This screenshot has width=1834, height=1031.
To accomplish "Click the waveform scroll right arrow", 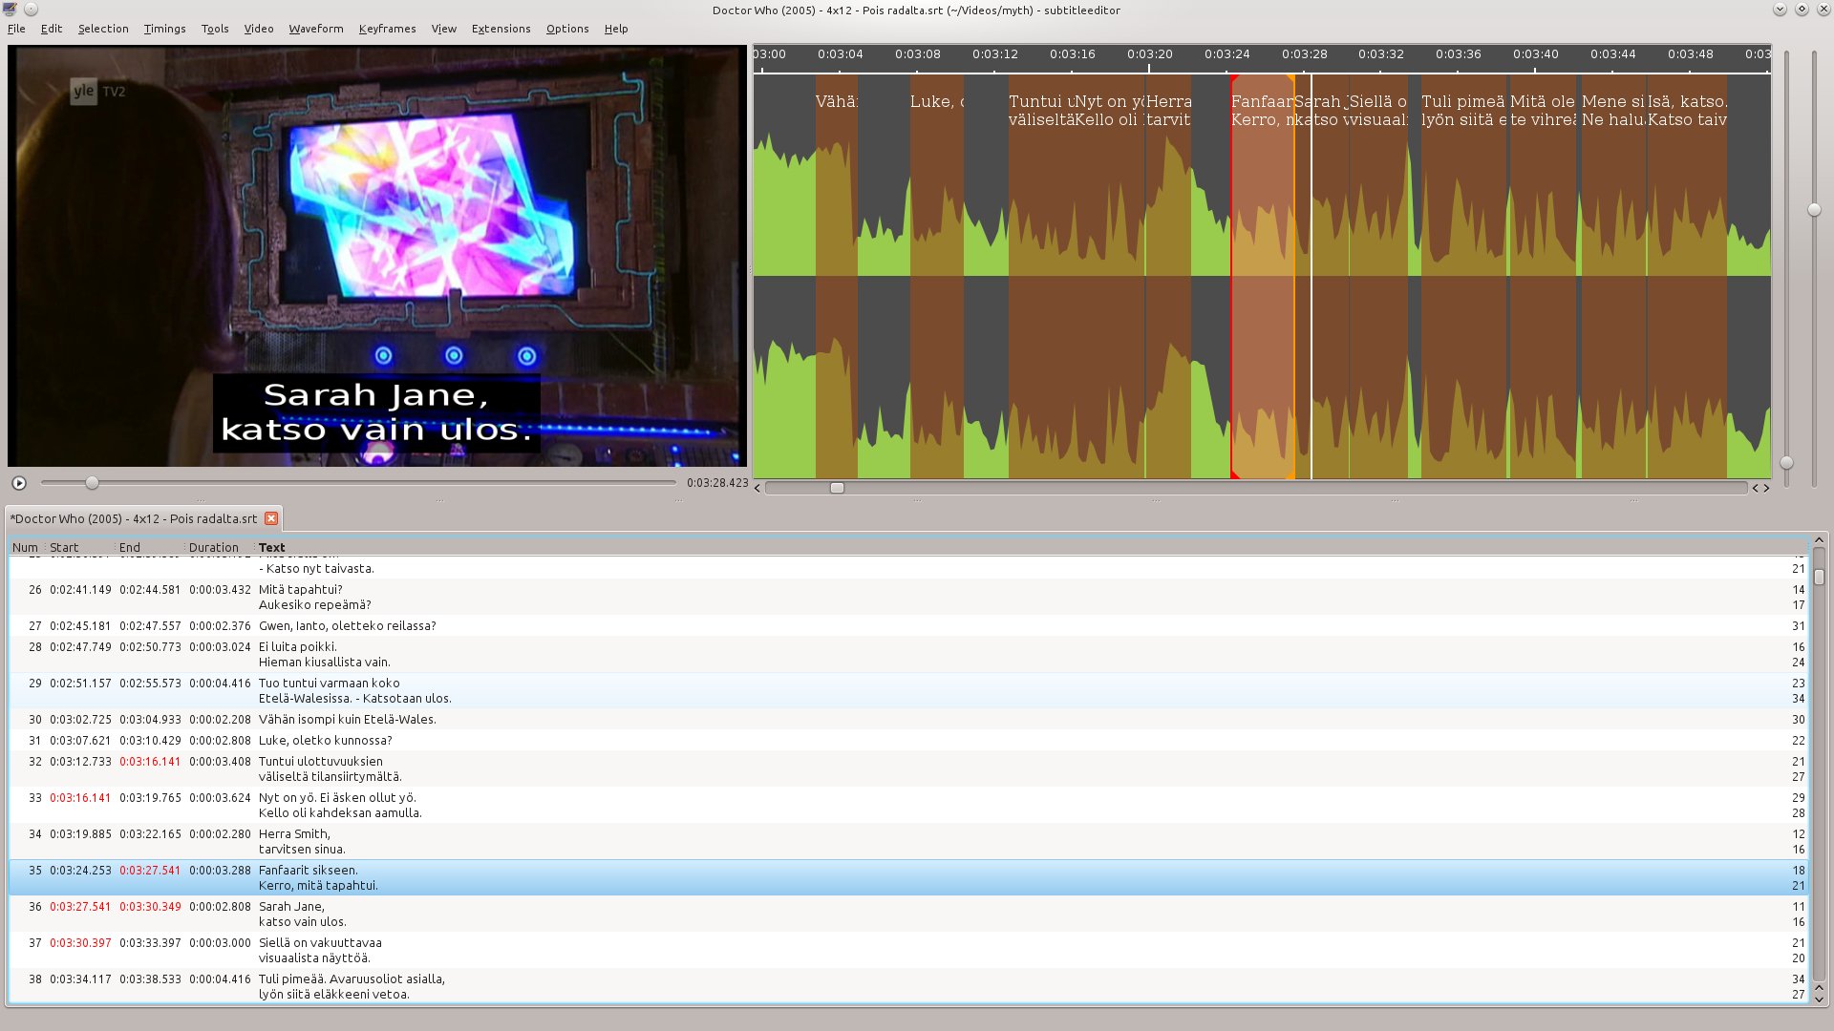I will point(1766,488).
